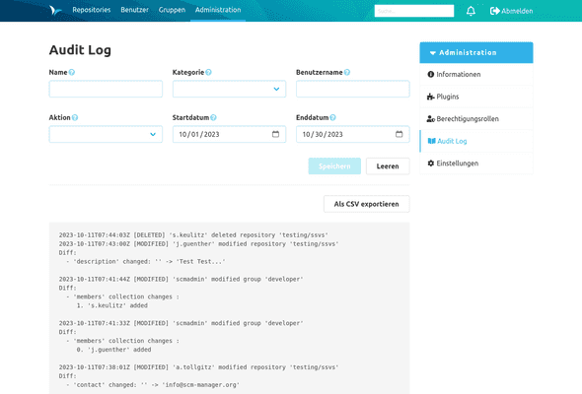The image size is (582, 394).
Task: Open Plugins in the sidebar
Action: [476, 97]
